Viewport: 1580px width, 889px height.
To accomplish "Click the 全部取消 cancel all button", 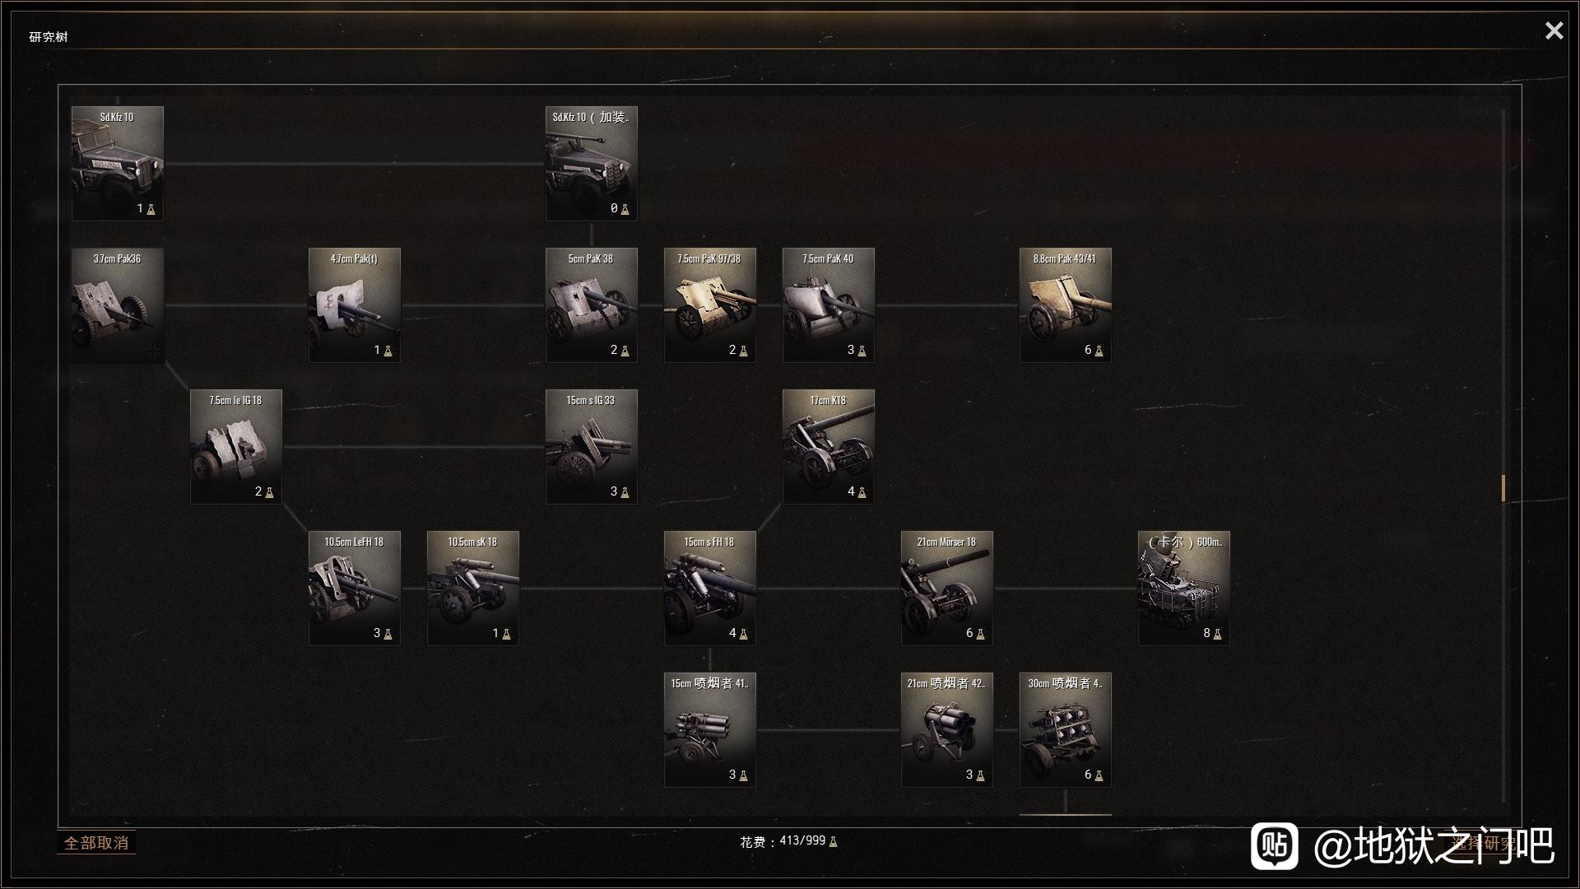I will (x=96, y=843).
